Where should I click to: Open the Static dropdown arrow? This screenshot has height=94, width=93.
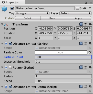click(90, 8)
